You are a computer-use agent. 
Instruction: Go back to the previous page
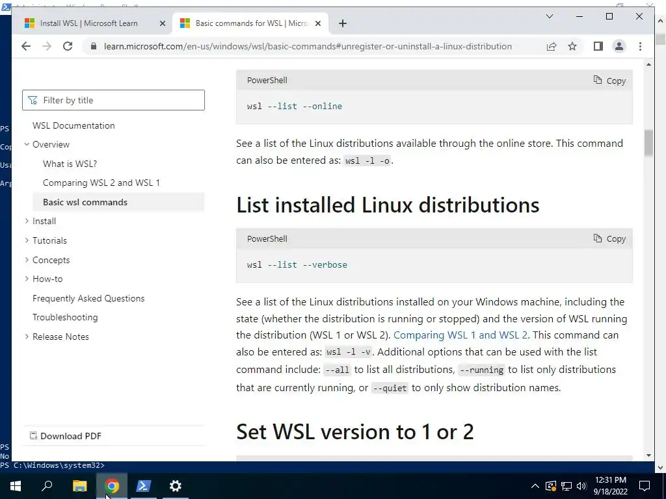point(26,46)
